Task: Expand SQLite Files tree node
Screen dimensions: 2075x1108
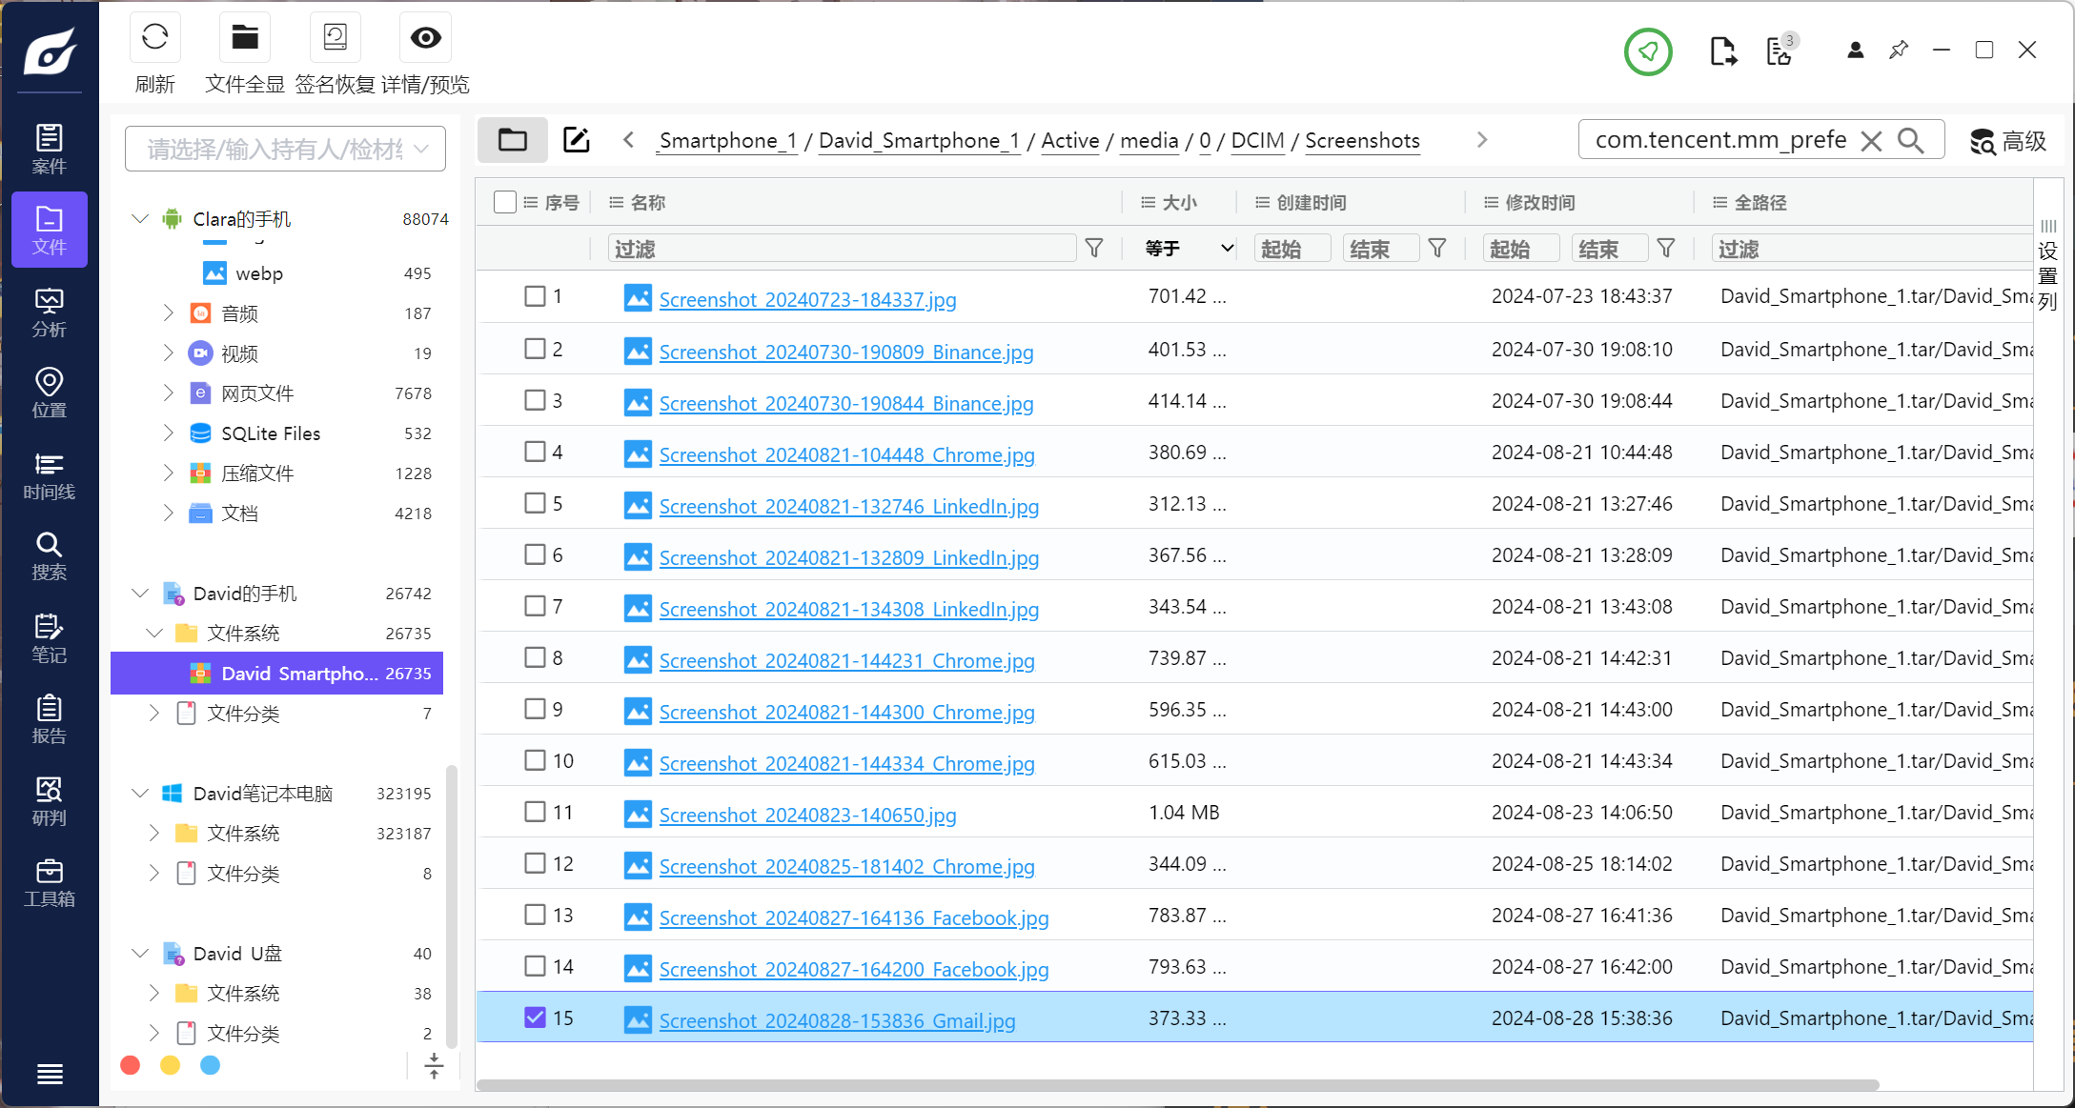Action: coord(168,433)
